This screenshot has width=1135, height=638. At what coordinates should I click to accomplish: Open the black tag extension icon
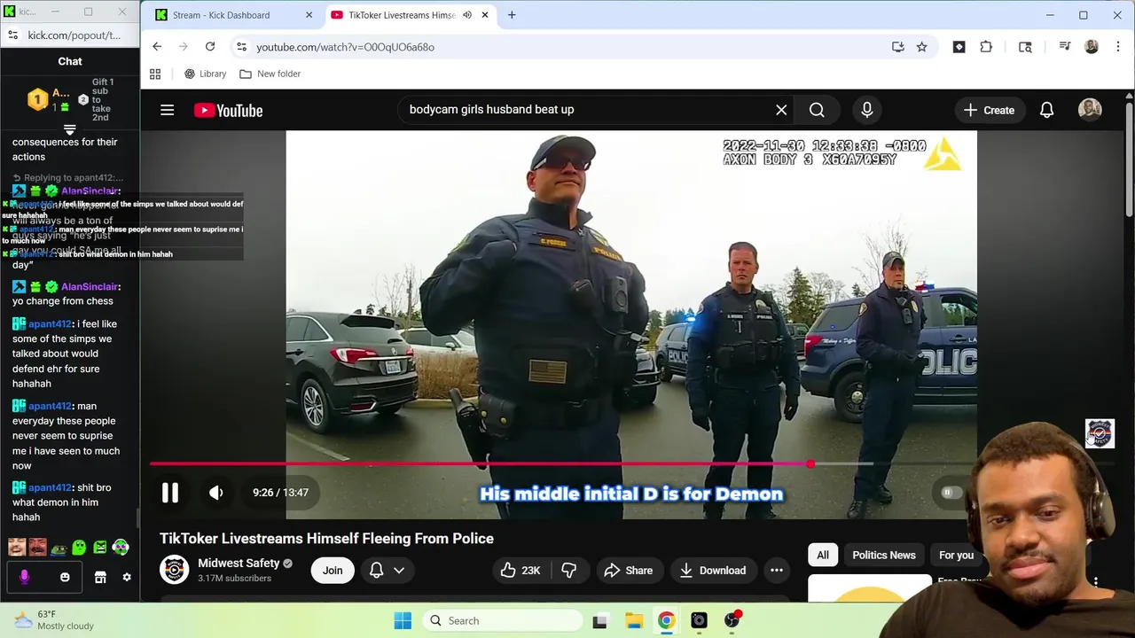point(959,47)
